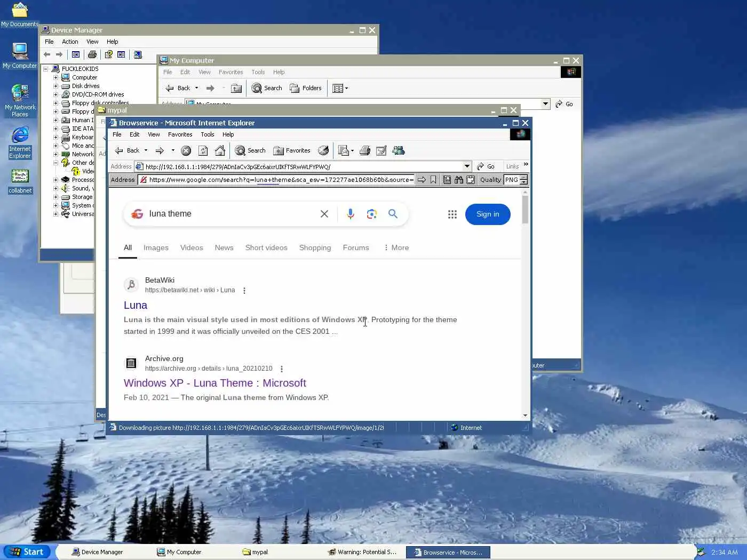The height and width of the screenshot is (560, 747).
Task: Click the Search button in IE toolbar
Action: pyautogui.click(x=250, y=151)
